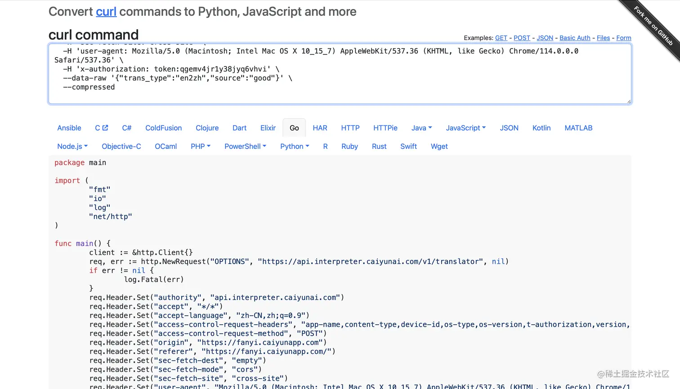Viewport: 680px width, 389px height.
Task: Switch to the Wget tab
Action: [439, 146]
